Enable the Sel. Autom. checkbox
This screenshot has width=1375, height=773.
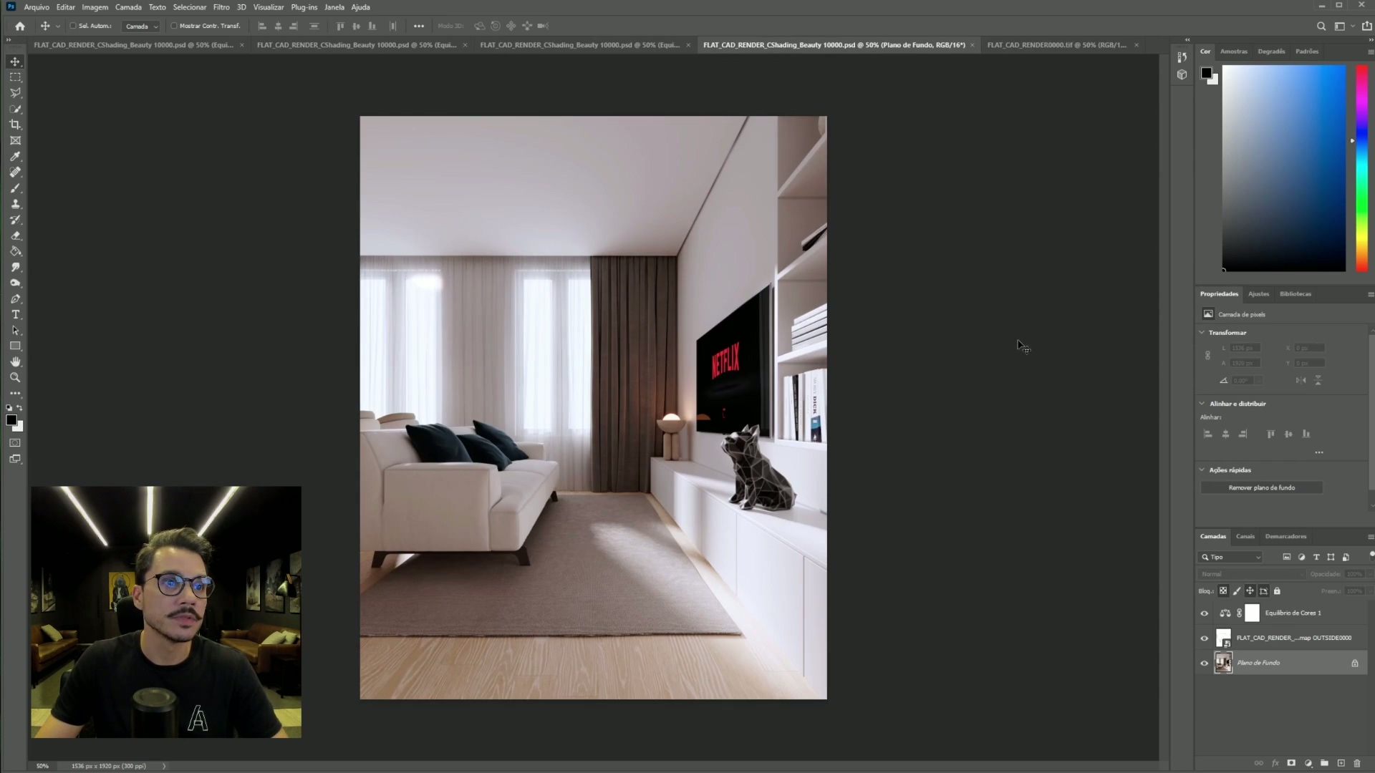[73, 26]
